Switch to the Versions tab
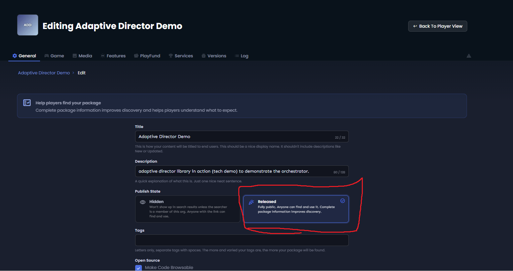Image resolution: width=513 pixels, height=271 pixels. 214,56
